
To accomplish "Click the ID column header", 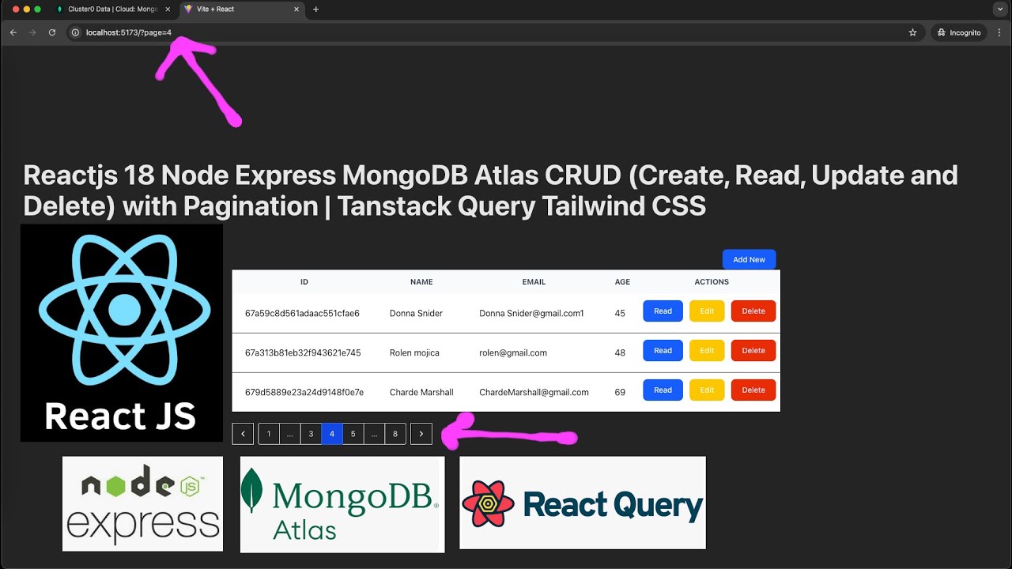I will point(304,282).
